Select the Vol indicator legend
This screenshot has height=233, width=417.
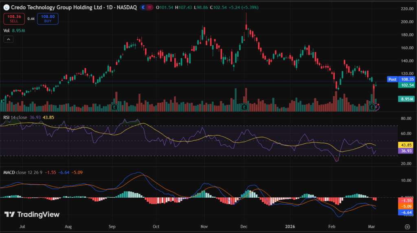(x=6, y=30)
